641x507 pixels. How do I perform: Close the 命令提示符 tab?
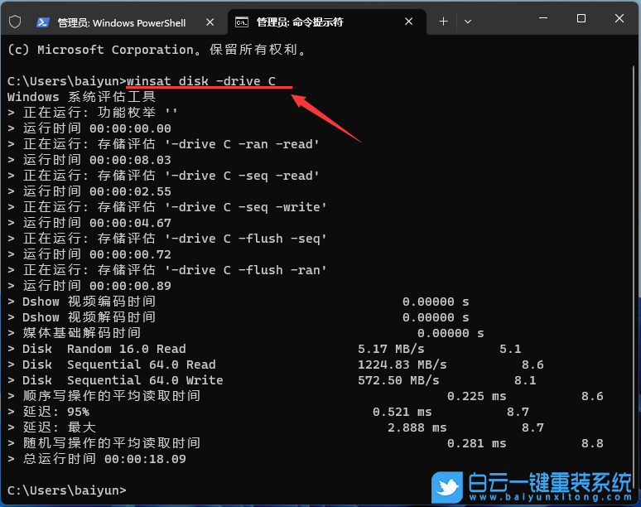tap(409, 22)
